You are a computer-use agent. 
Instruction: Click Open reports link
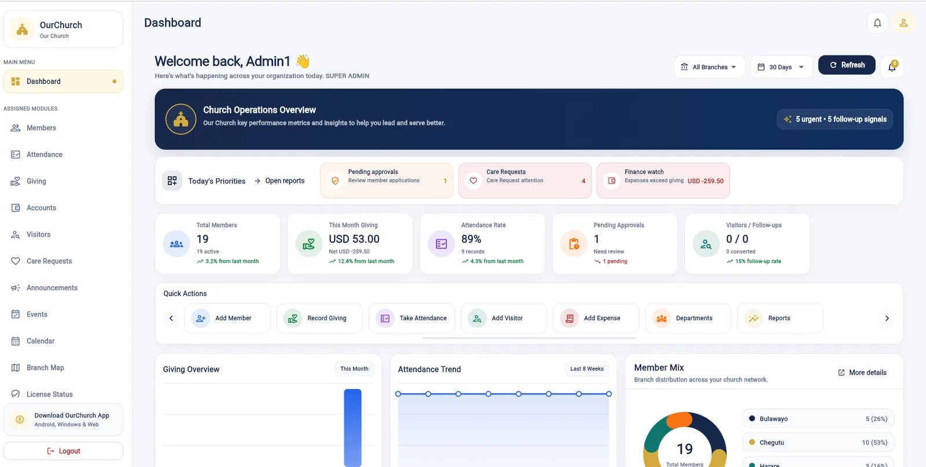pyautogui.click(x=279, y=181)
